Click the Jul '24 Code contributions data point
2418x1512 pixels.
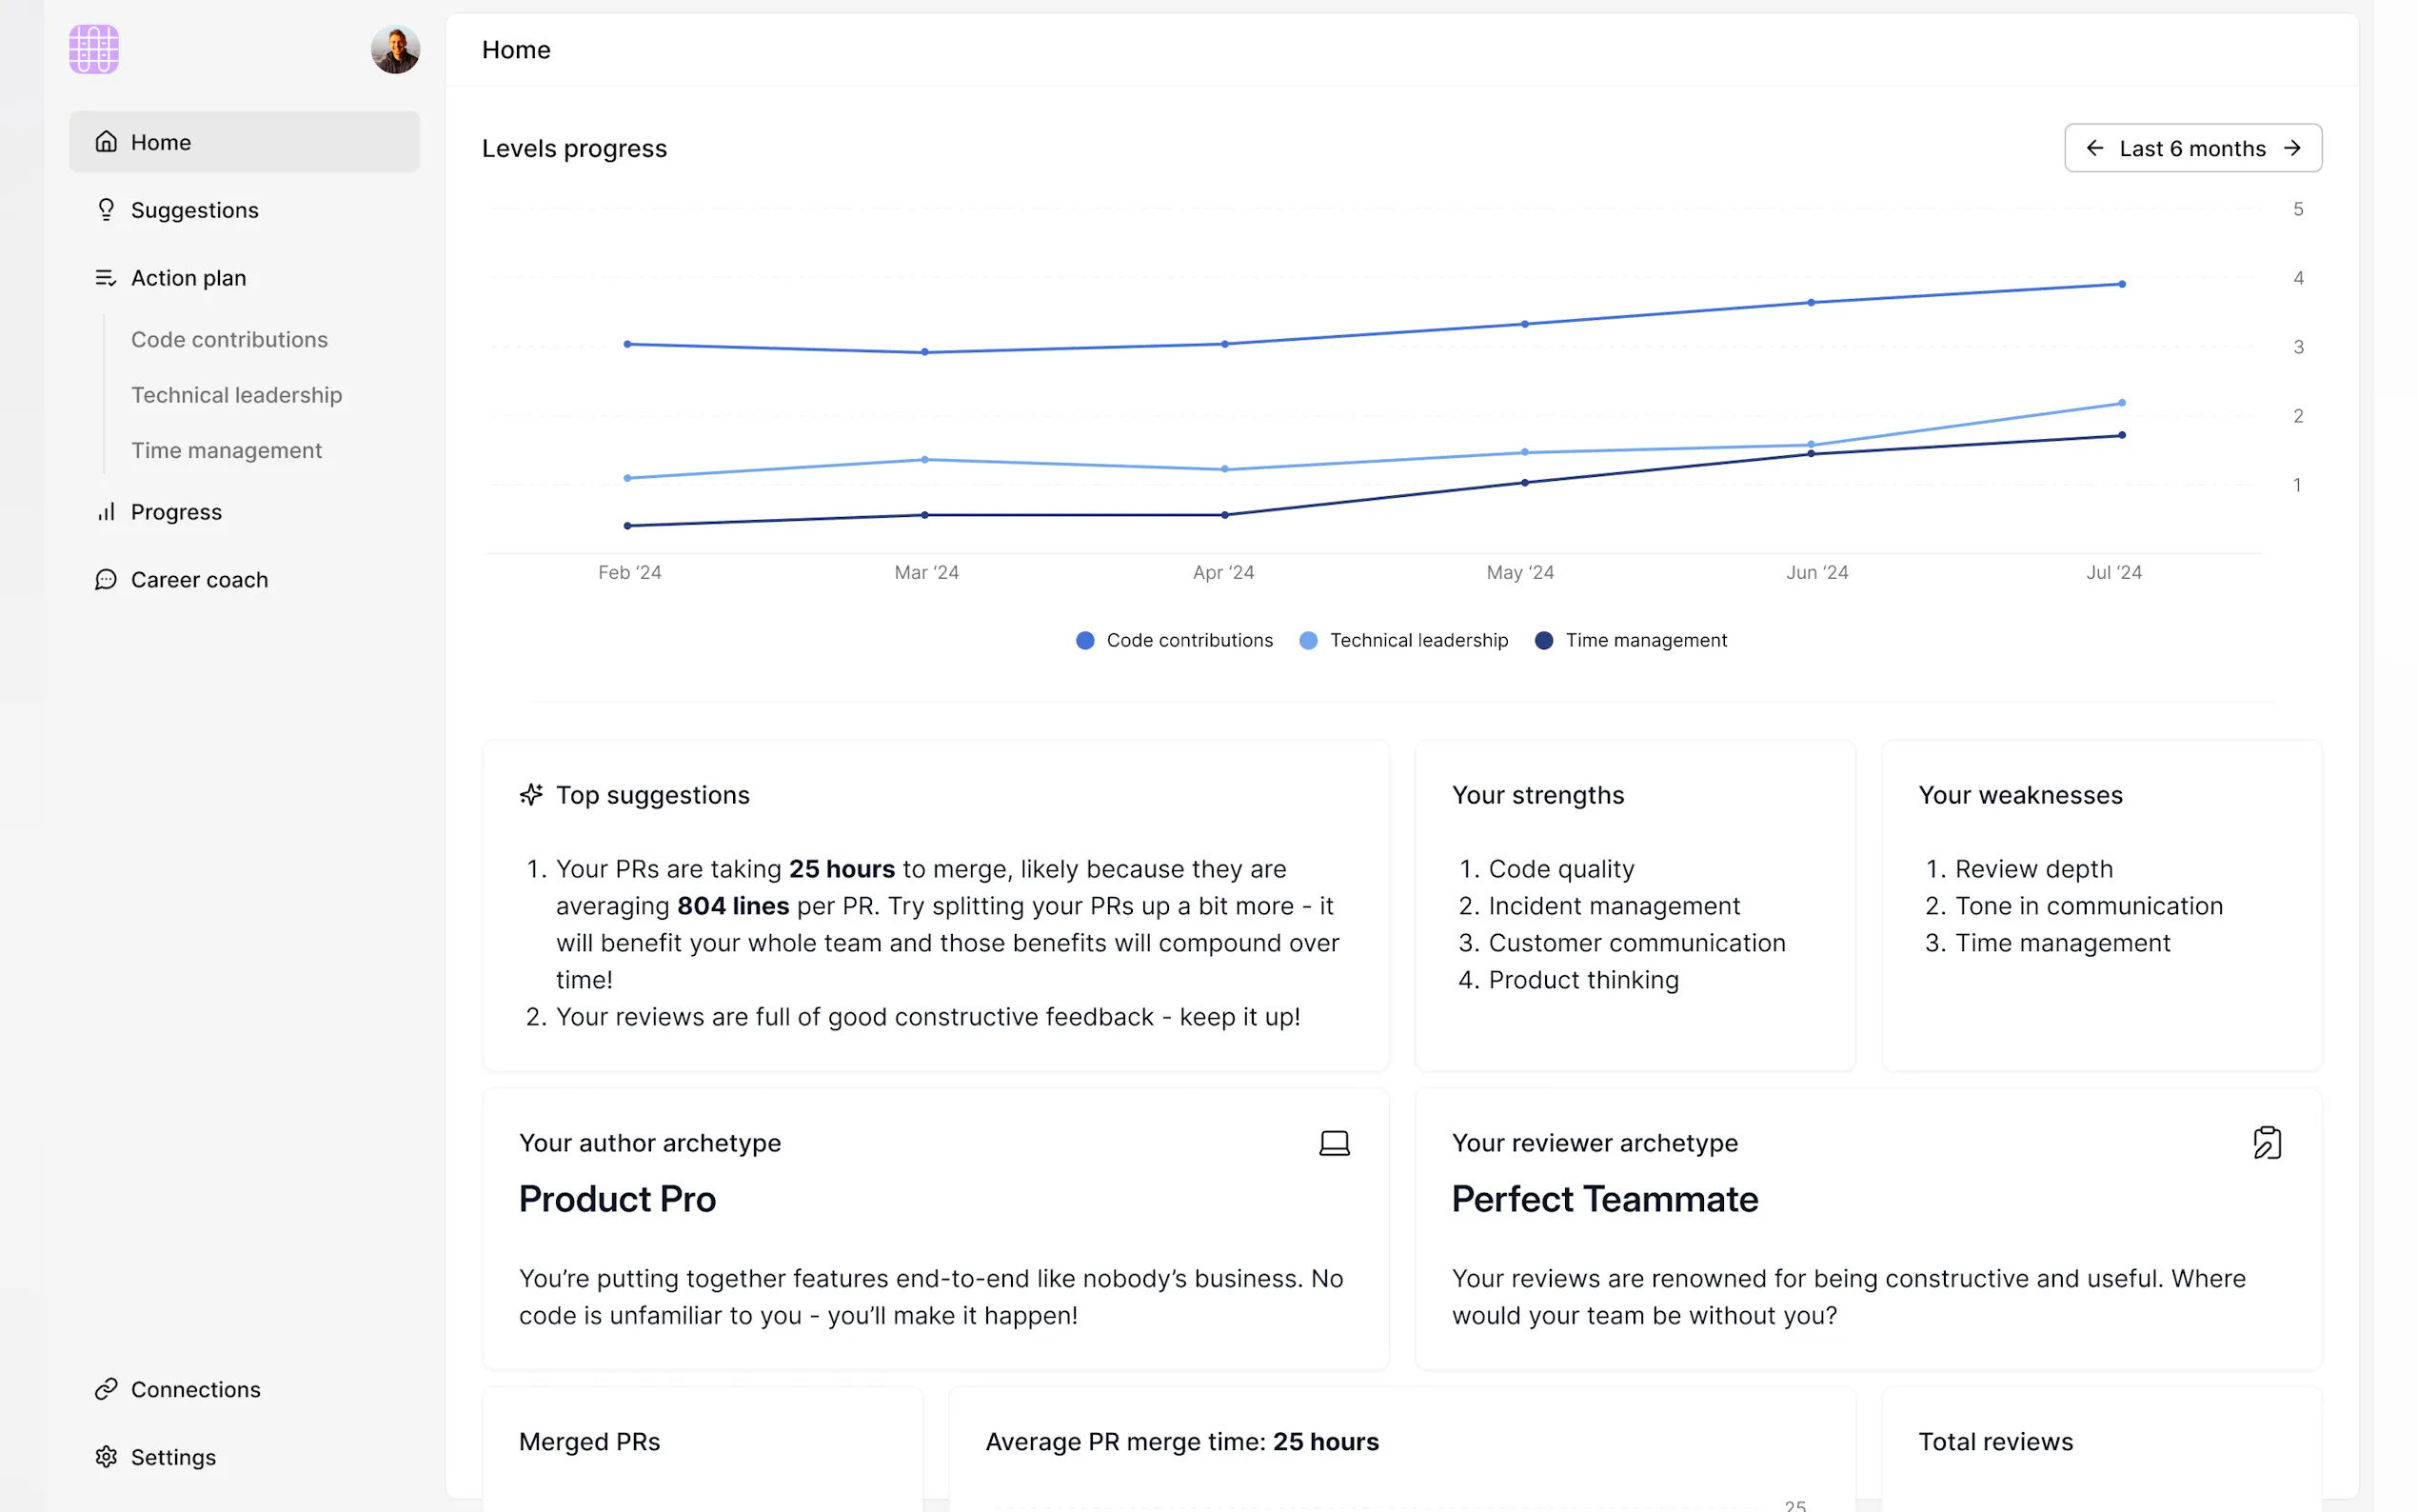coord(2121,284)
